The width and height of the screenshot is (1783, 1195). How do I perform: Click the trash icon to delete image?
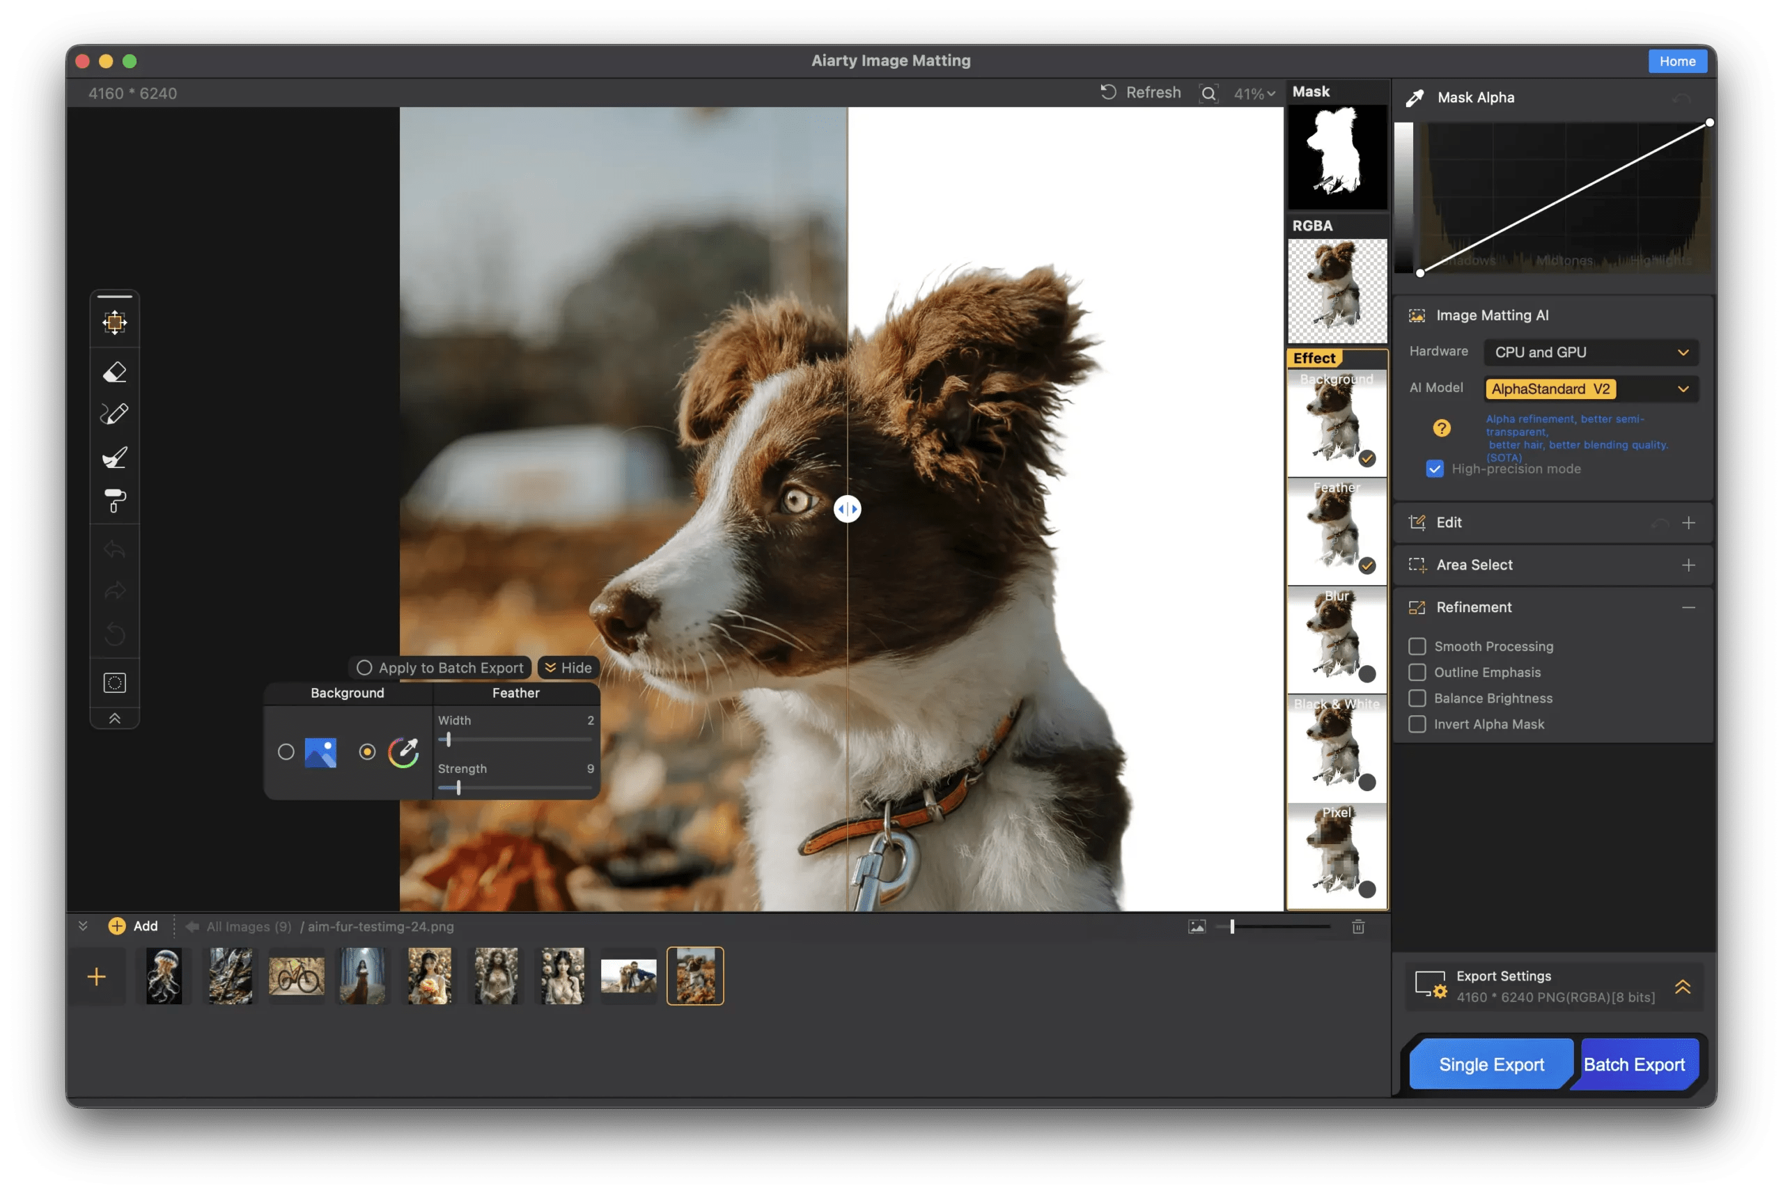pyautogui.click(x=1357, y=927)
